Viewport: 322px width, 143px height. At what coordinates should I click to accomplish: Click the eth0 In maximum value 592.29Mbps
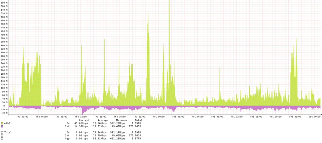(119, 123)
